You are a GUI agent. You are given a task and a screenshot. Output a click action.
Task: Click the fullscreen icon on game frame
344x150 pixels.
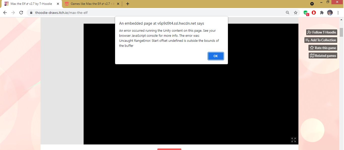294,140
